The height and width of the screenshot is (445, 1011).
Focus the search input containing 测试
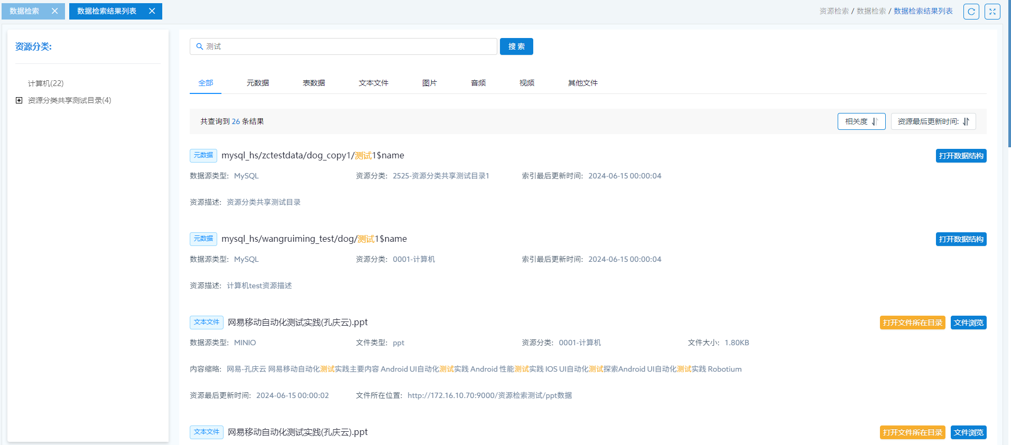[x=344, y=46]
